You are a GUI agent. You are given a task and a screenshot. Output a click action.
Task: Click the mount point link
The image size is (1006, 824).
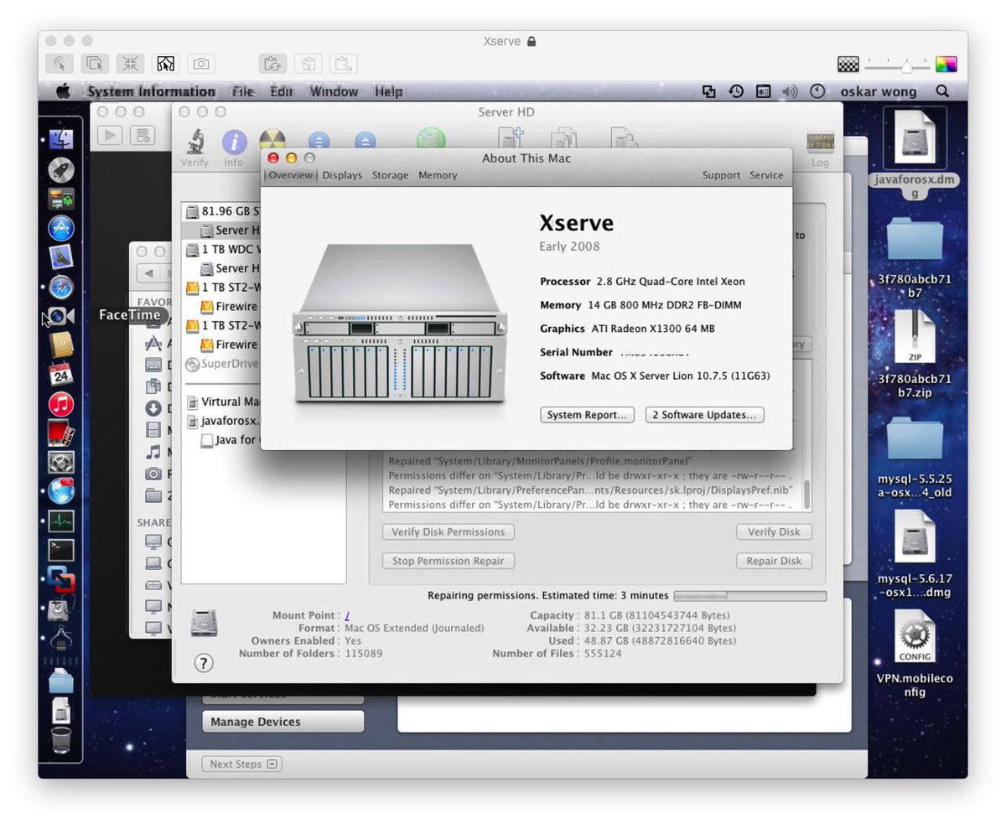click(347, 615)
